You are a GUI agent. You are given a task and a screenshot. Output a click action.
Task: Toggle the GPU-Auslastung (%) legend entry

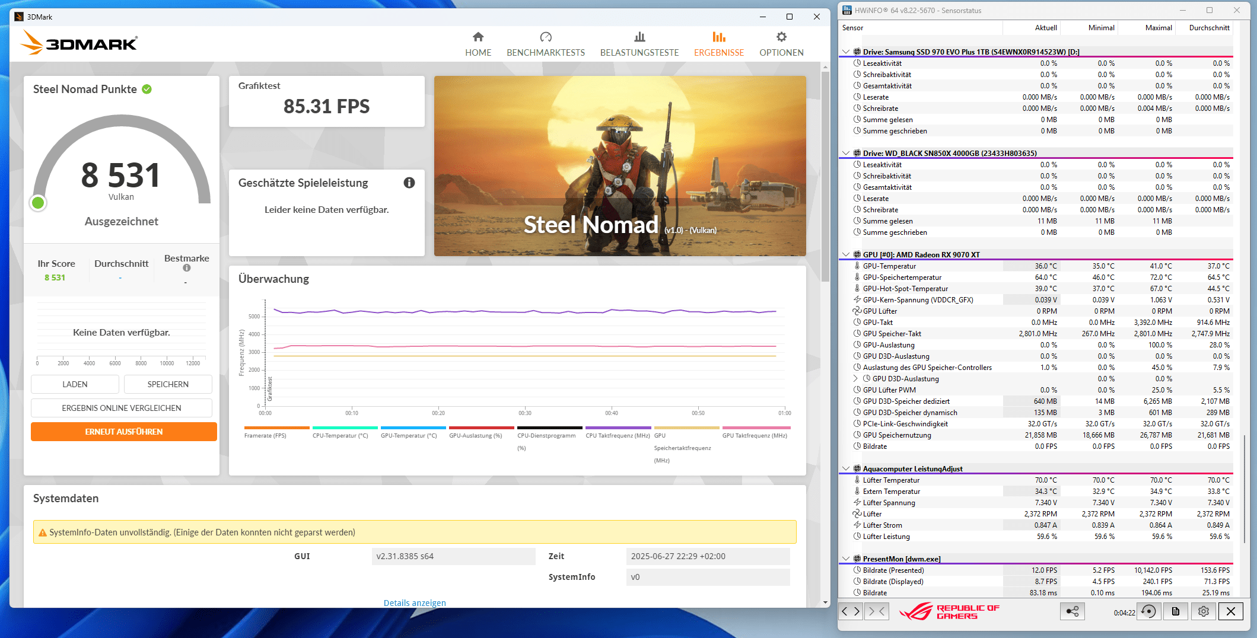(x=481, y=433)
